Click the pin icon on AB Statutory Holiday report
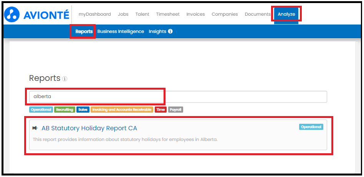 [x=35, y=128]
